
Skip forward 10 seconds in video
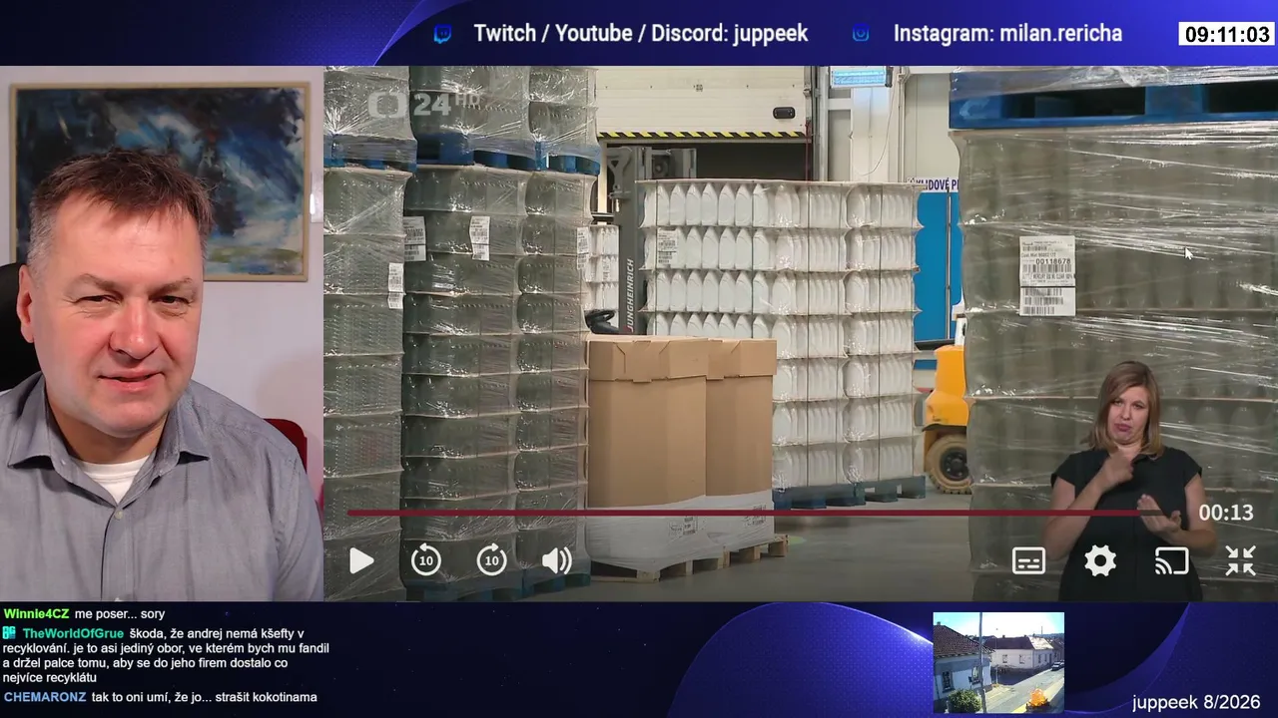(x=491, y=560)
